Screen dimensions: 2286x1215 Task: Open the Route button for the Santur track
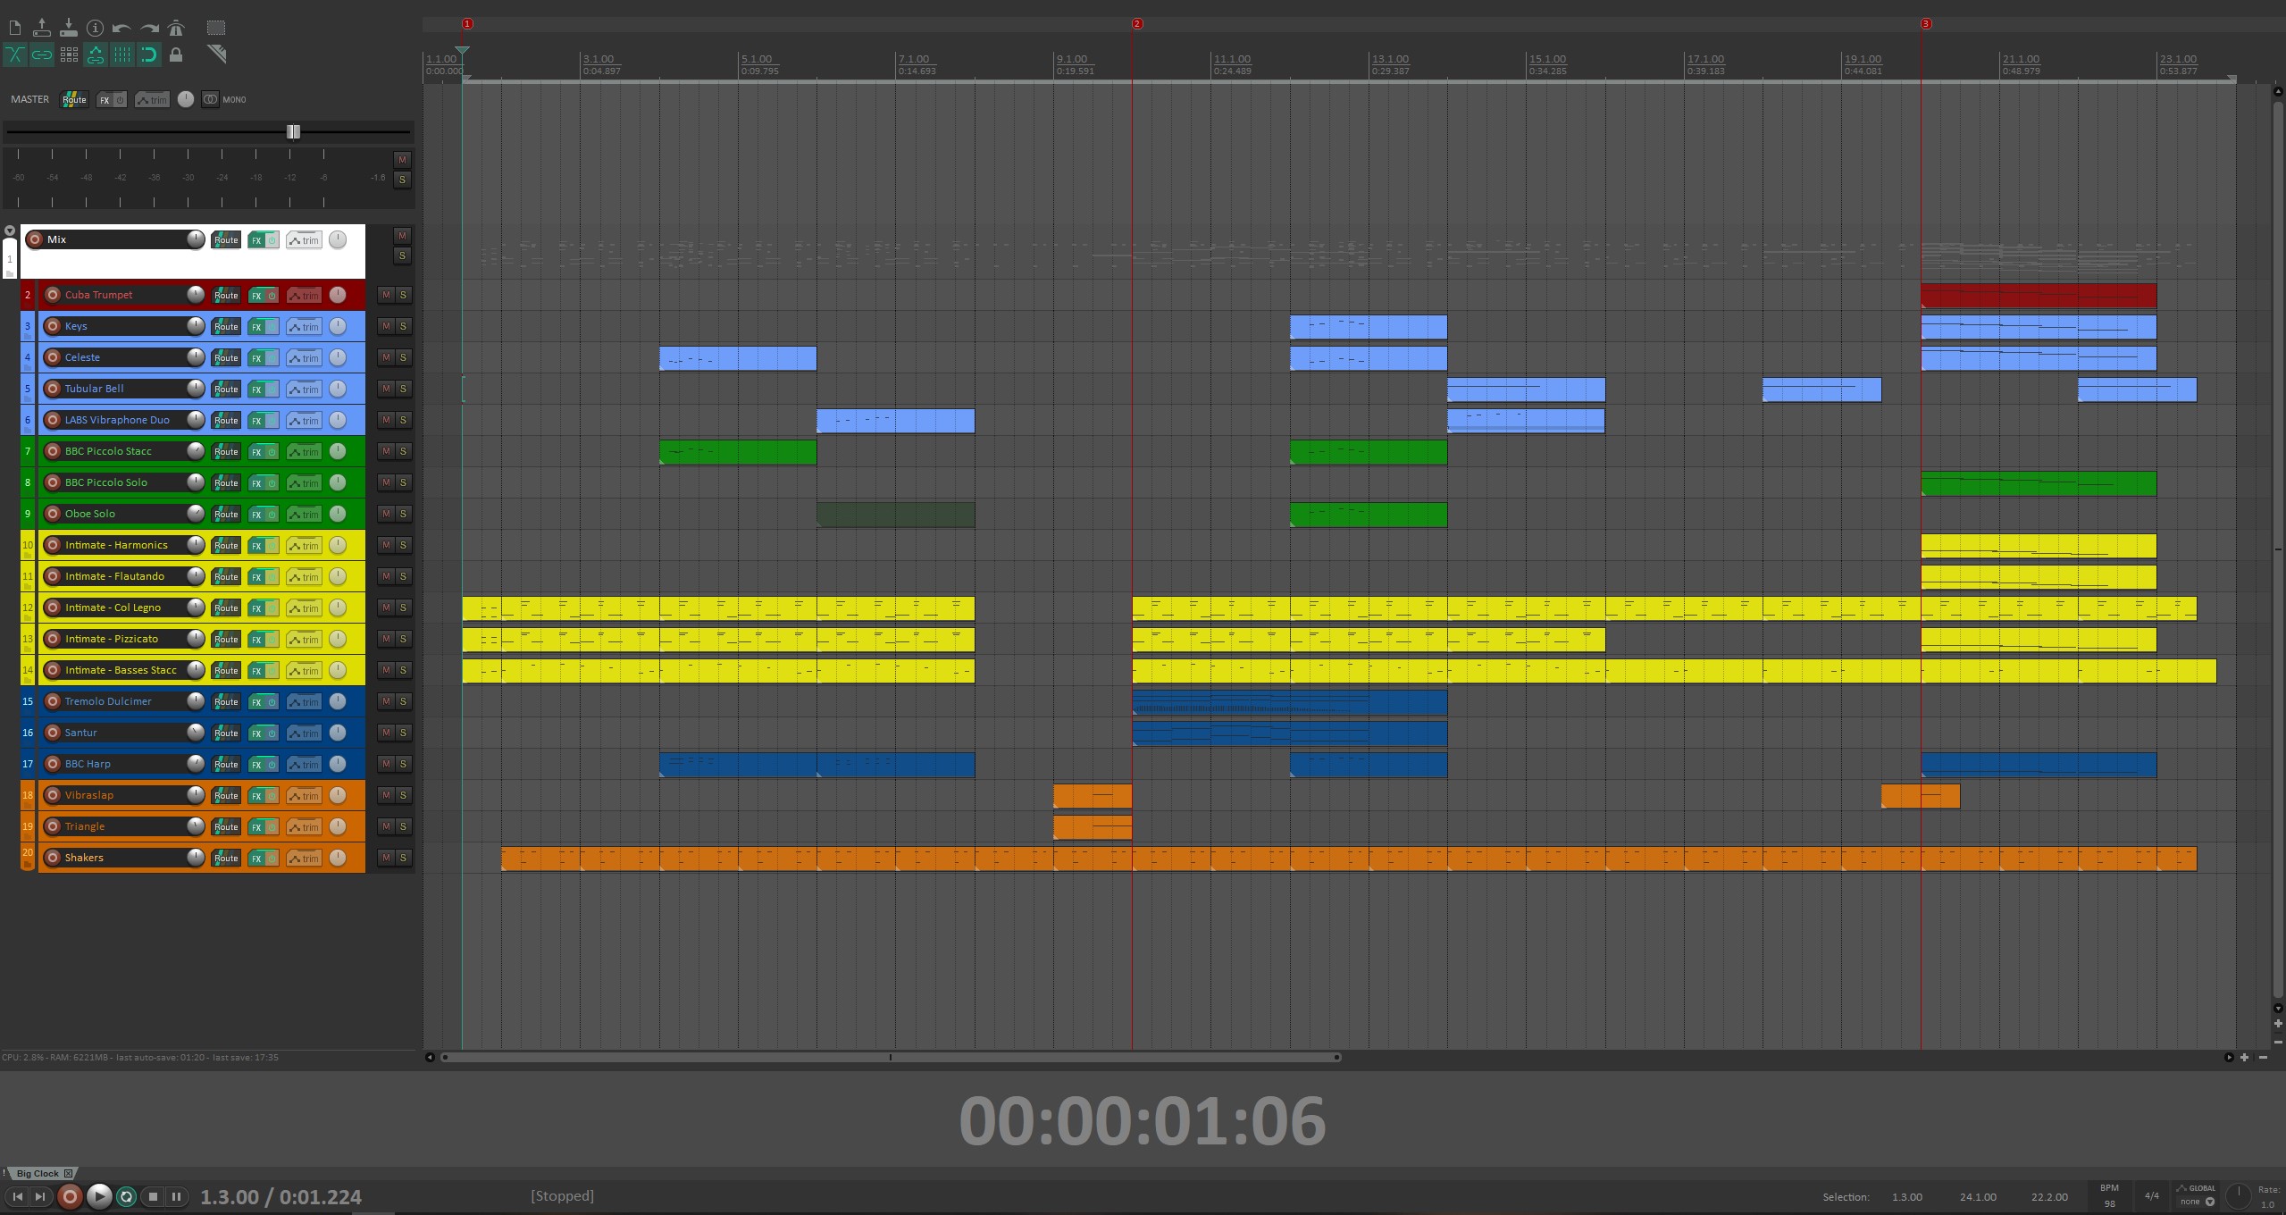tap(226, 733)
